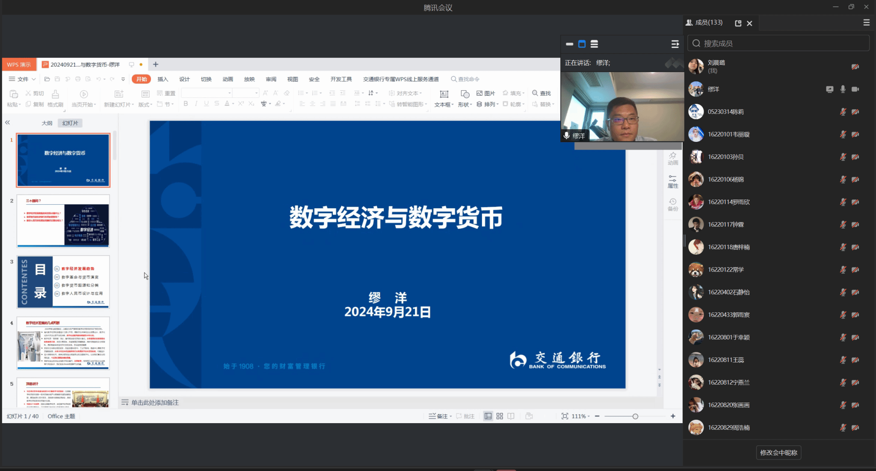Select slide 3 目录 thumbnail
Viewport: 876px width, 471px height.
(63, 282)
